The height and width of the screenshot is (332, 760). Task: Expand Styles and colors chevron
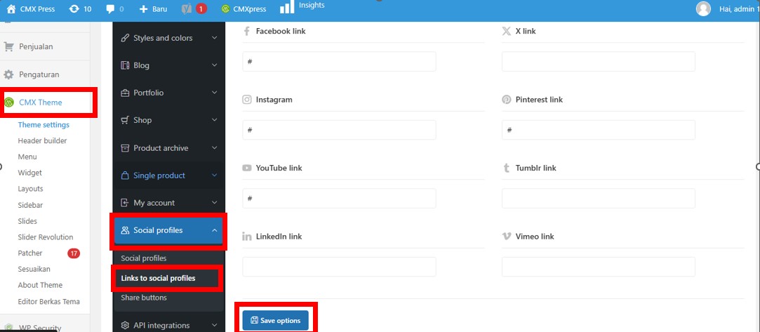click(215, 38)
